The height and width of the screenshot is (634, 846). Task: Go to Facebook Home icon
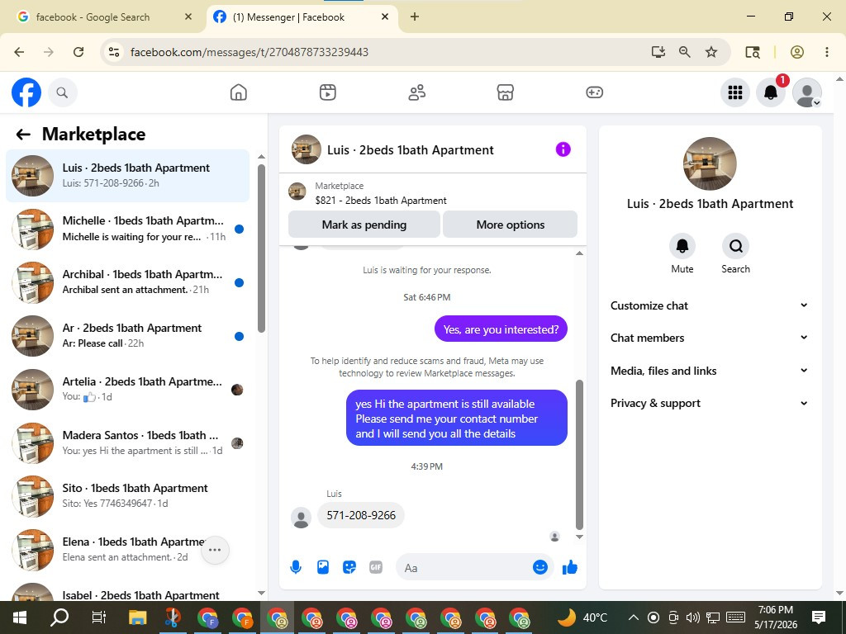point(239,92)
